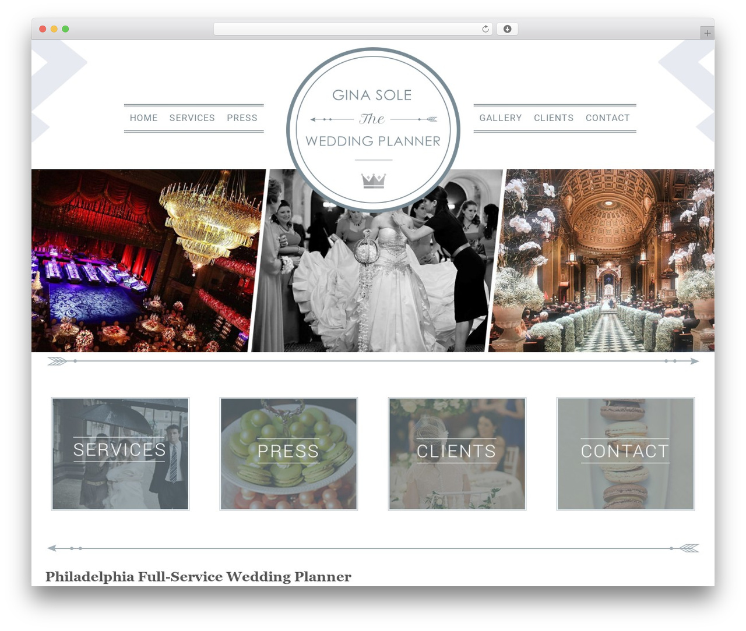Open the Gallery menu item

[x=501, y=118]
